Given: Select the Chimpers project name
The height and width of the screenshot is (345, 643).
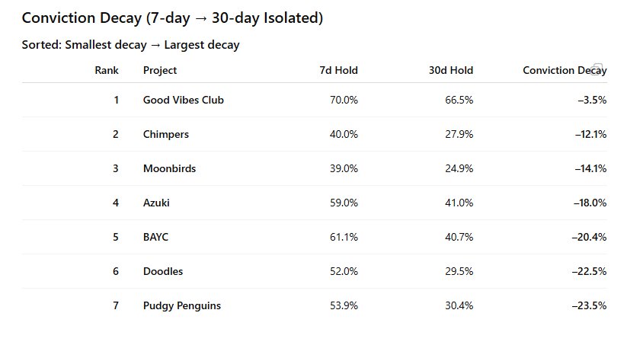Looking at the screenshot, I should (166, 134).
